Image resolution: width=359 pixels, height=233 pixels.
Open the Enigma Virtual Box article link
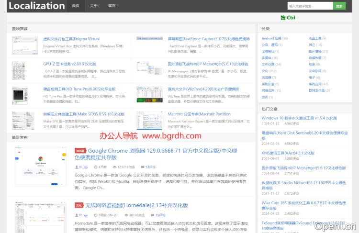(71, 39)
